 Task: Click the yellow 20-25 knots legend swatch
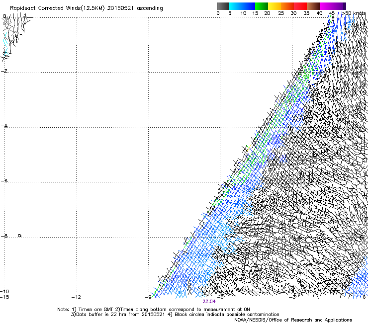tap(275, 6)
